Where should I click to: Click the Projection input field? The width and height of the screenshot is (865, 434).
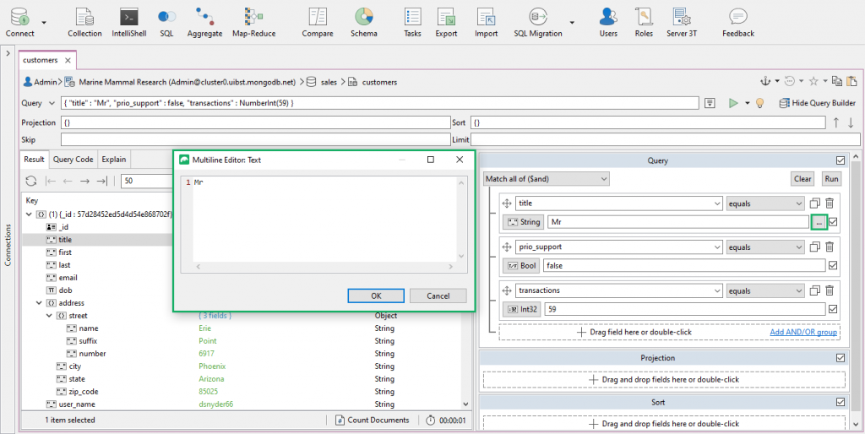pos(255,122)
